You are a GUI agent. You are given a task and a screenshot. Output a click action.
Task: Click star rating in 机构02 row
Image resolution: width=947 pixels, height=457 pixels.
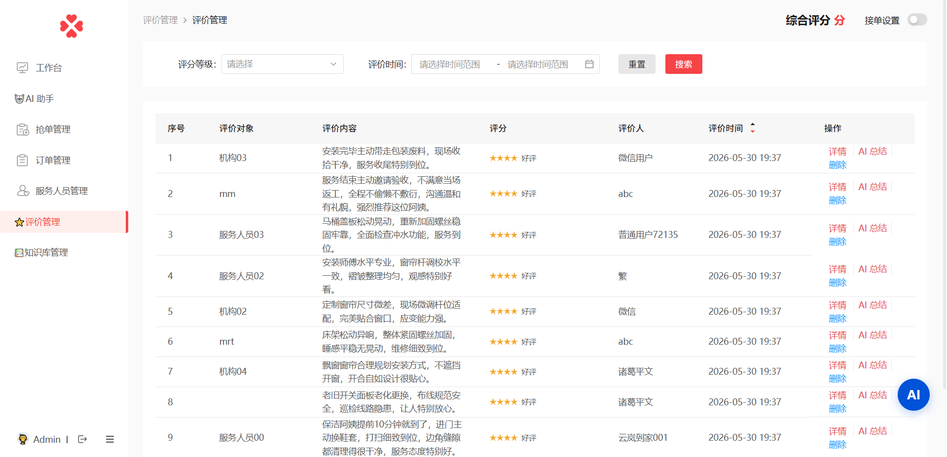pos(503,311)
